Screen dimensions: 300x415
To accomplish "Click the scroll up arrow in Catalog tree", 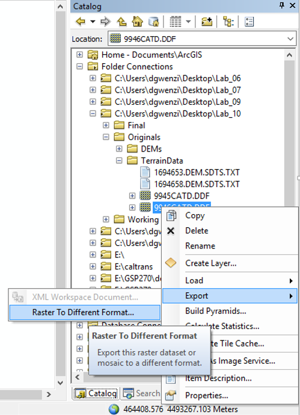I will (289, 55).
